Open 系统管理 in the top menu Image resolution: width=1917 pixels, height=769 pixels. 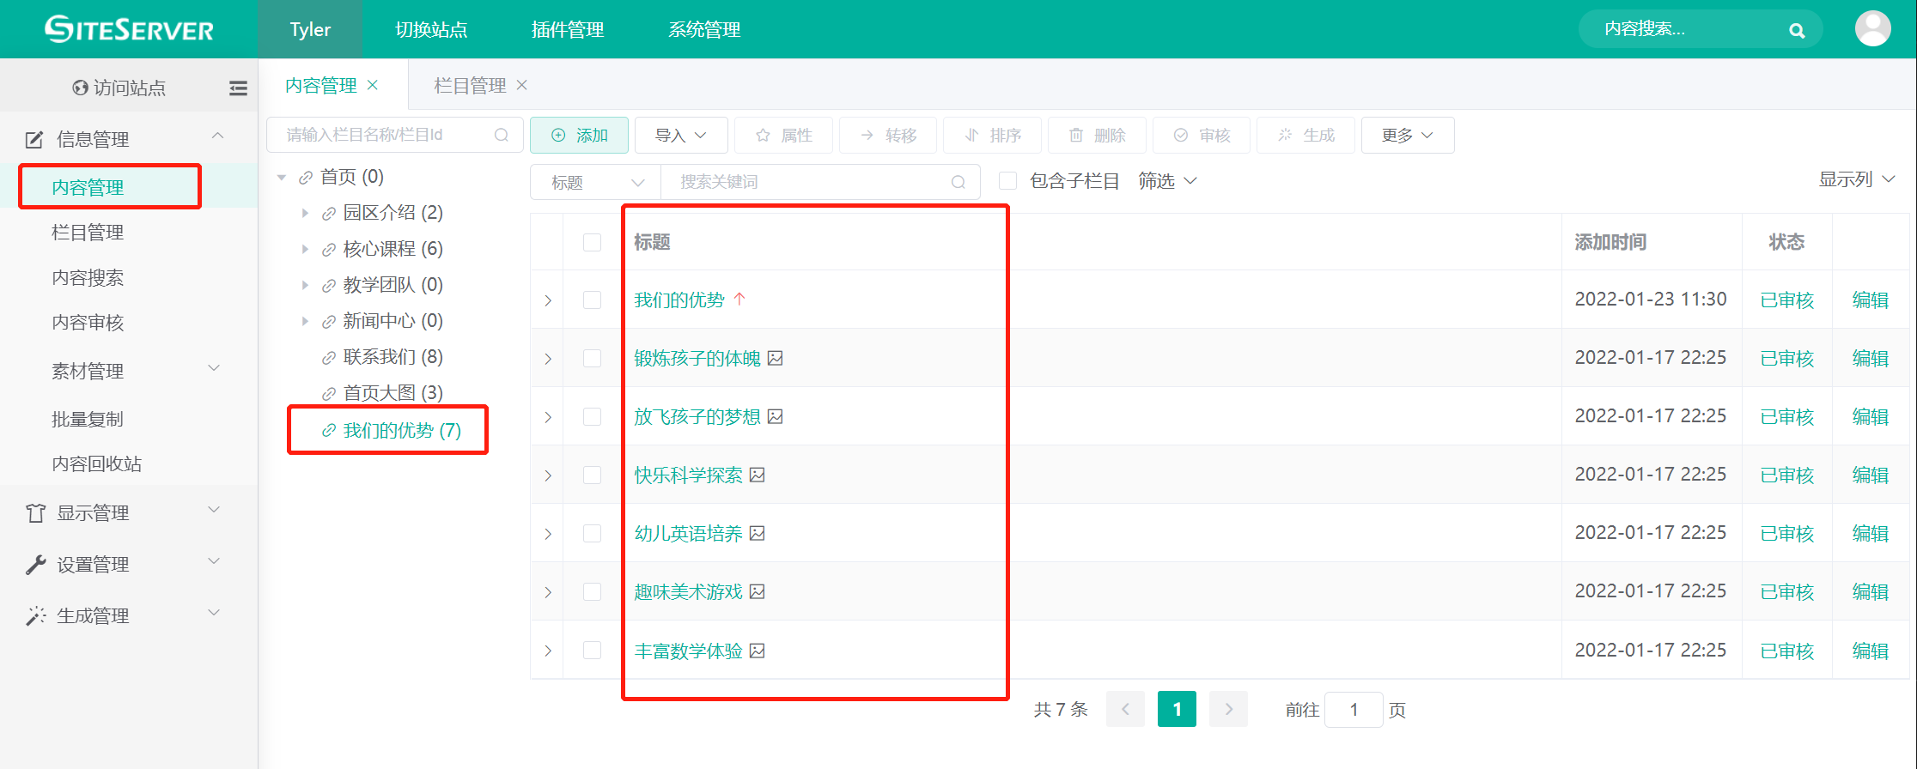[x=704, y=29]
